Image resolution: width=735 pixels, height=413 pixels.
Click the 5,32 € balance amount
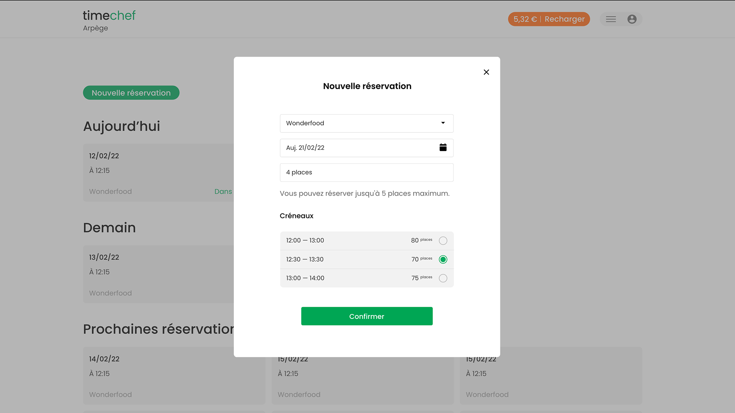tap(525, 19)
